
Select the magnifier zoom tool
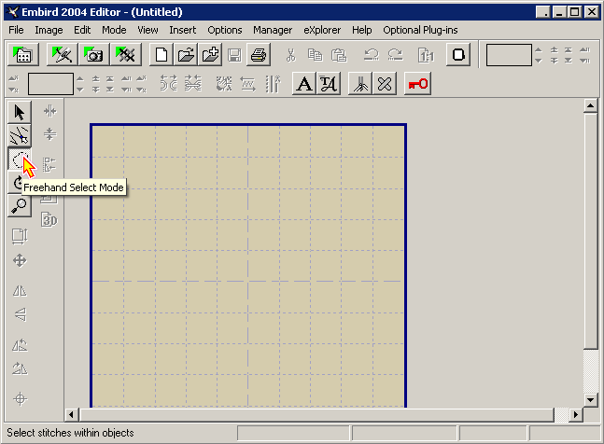point(20,206)
